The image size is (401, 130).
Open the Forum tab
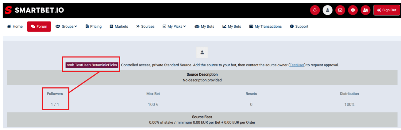(x=39, y=26)
